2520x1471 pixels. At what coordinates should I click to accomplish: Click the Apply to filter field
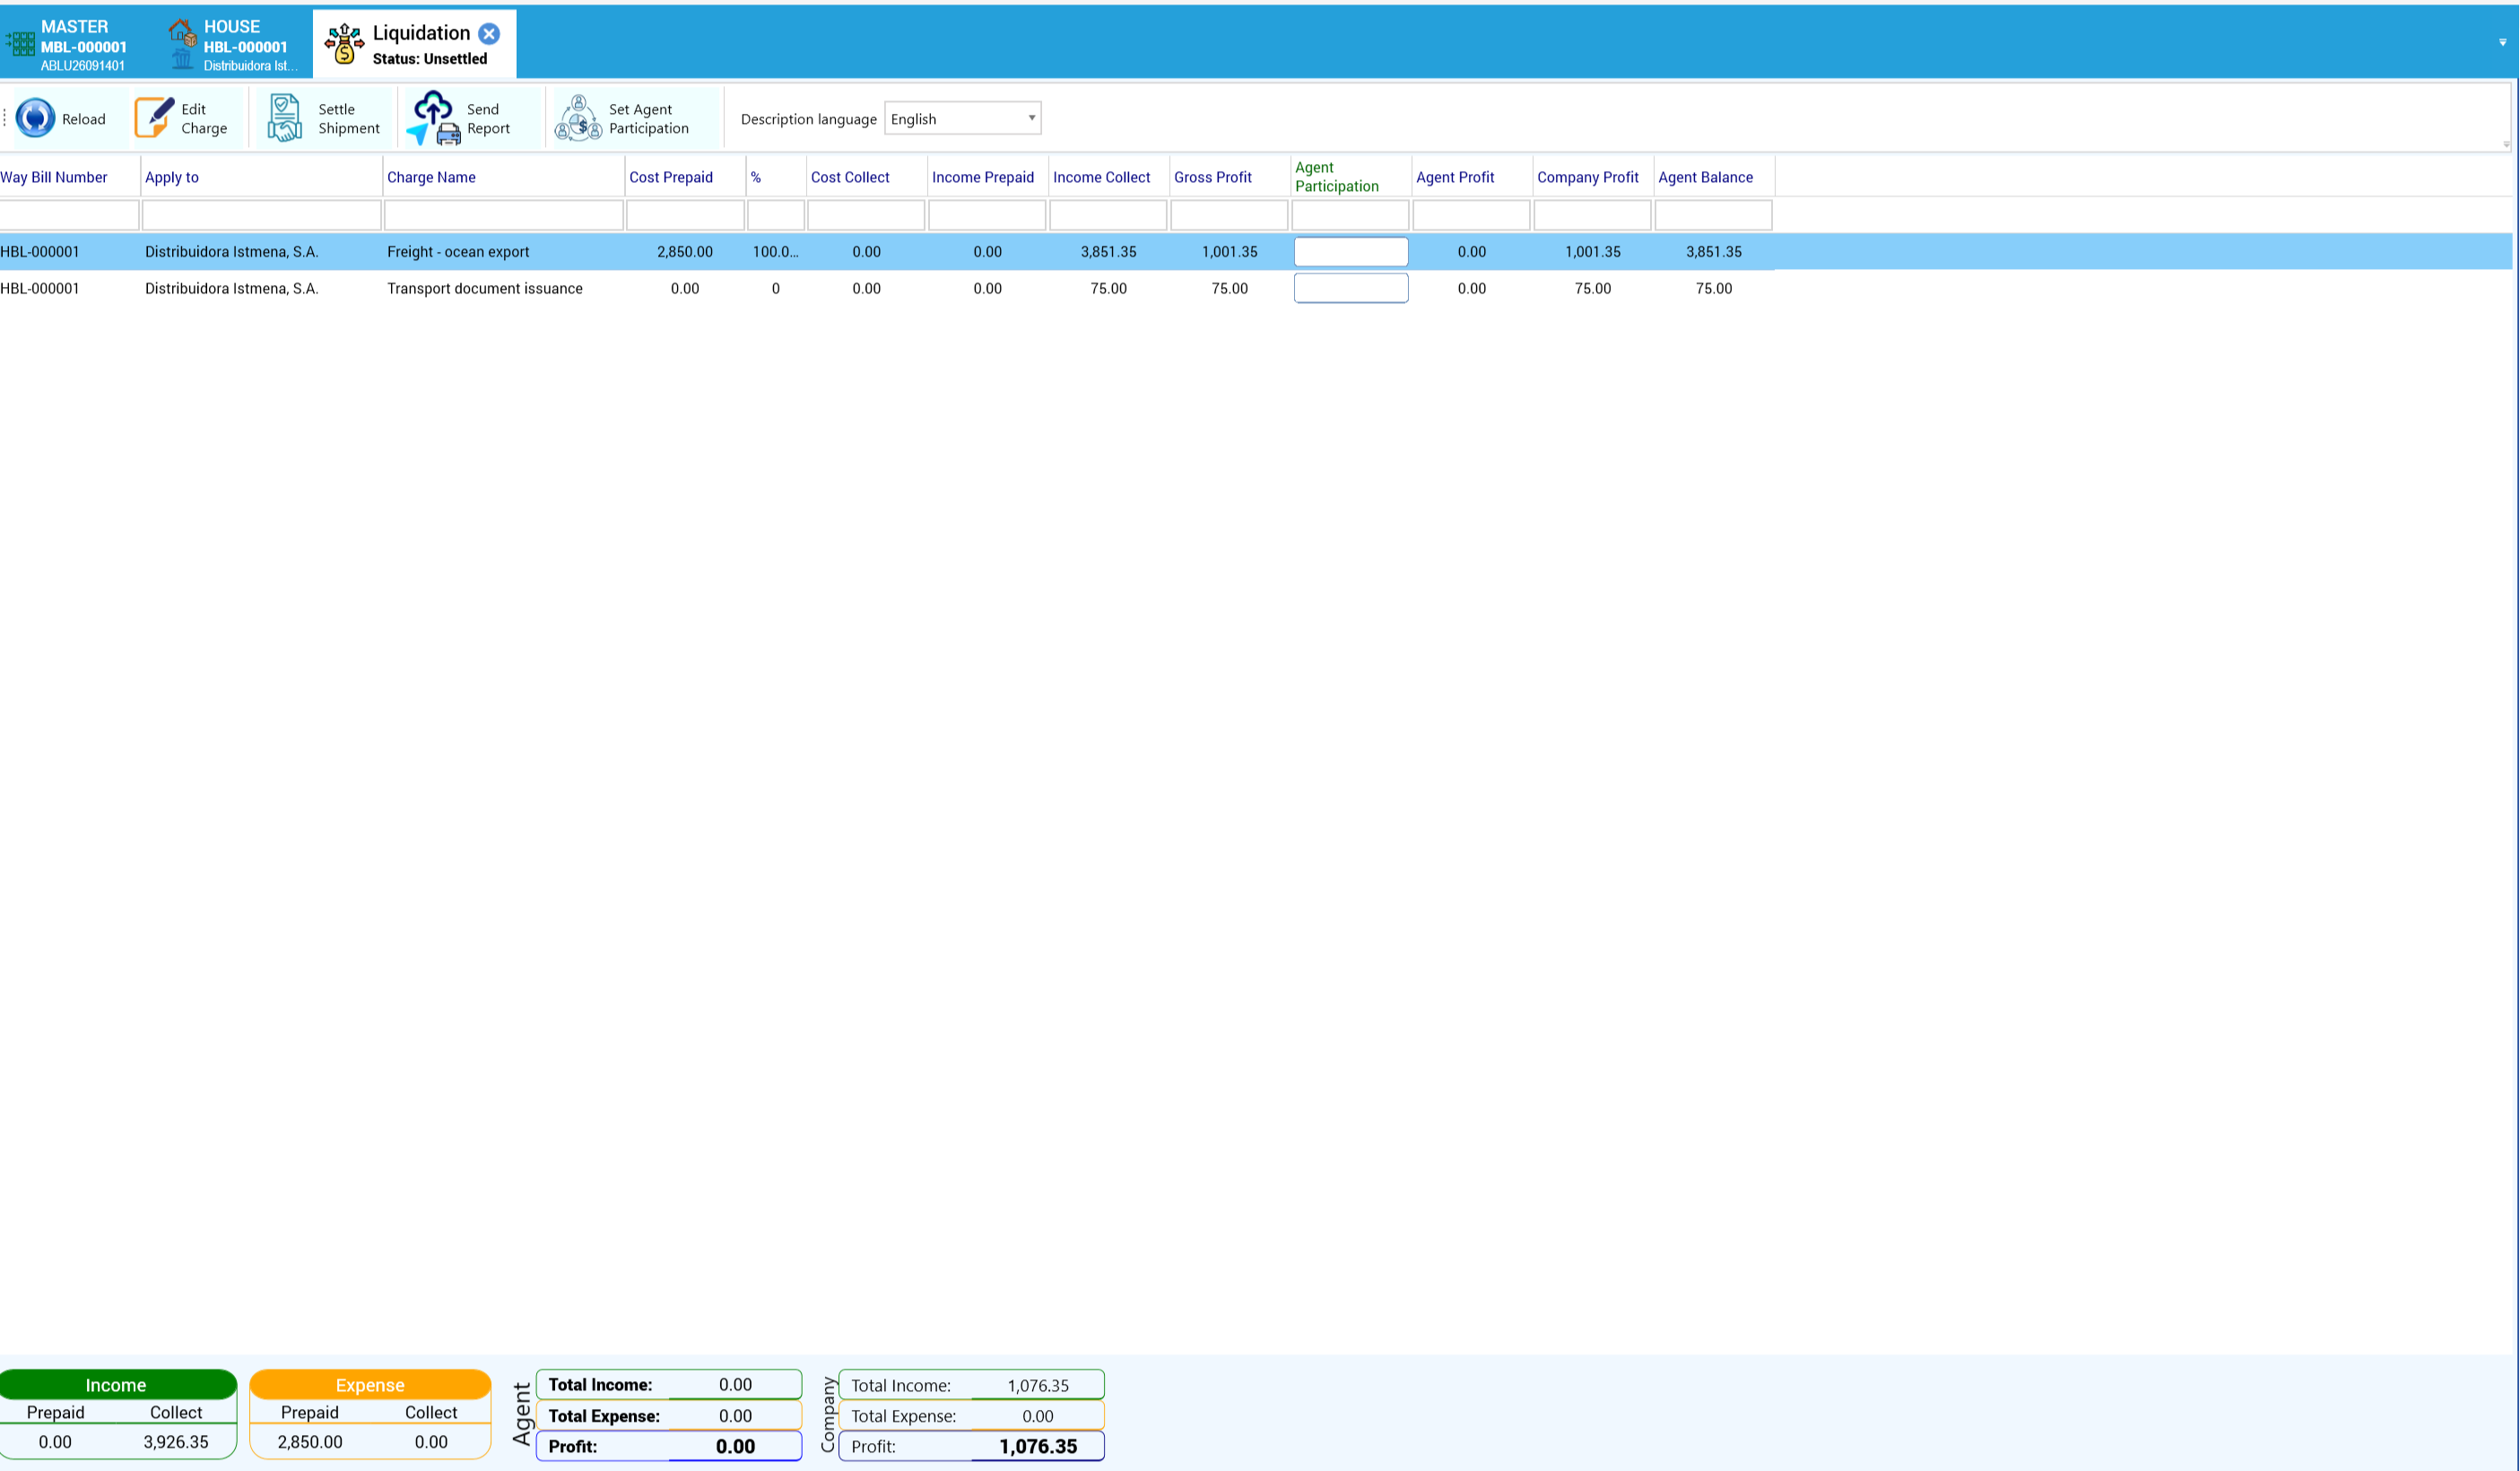262,215
